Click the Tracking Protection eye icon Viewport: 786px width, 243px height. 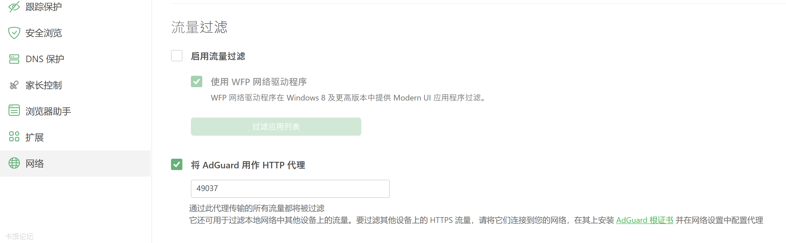tap(14, 7)
